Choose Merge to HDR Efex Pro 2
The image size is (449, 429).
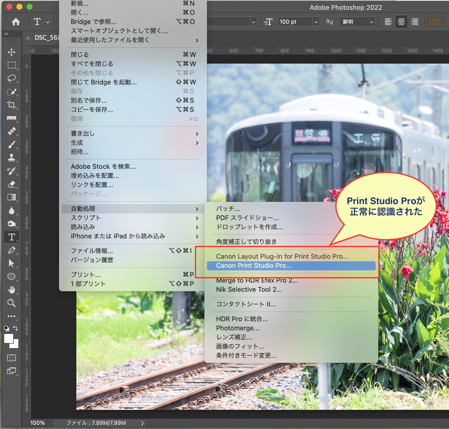(291, 281)
